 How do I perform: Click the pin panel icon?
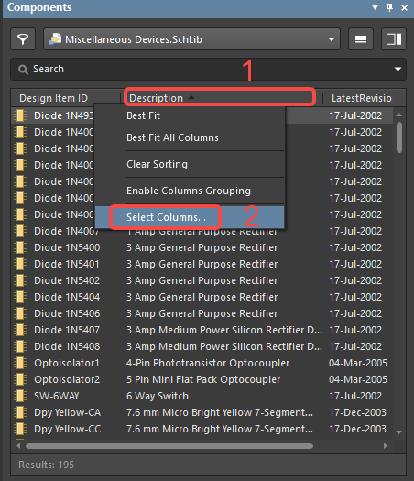click(390, 7)
